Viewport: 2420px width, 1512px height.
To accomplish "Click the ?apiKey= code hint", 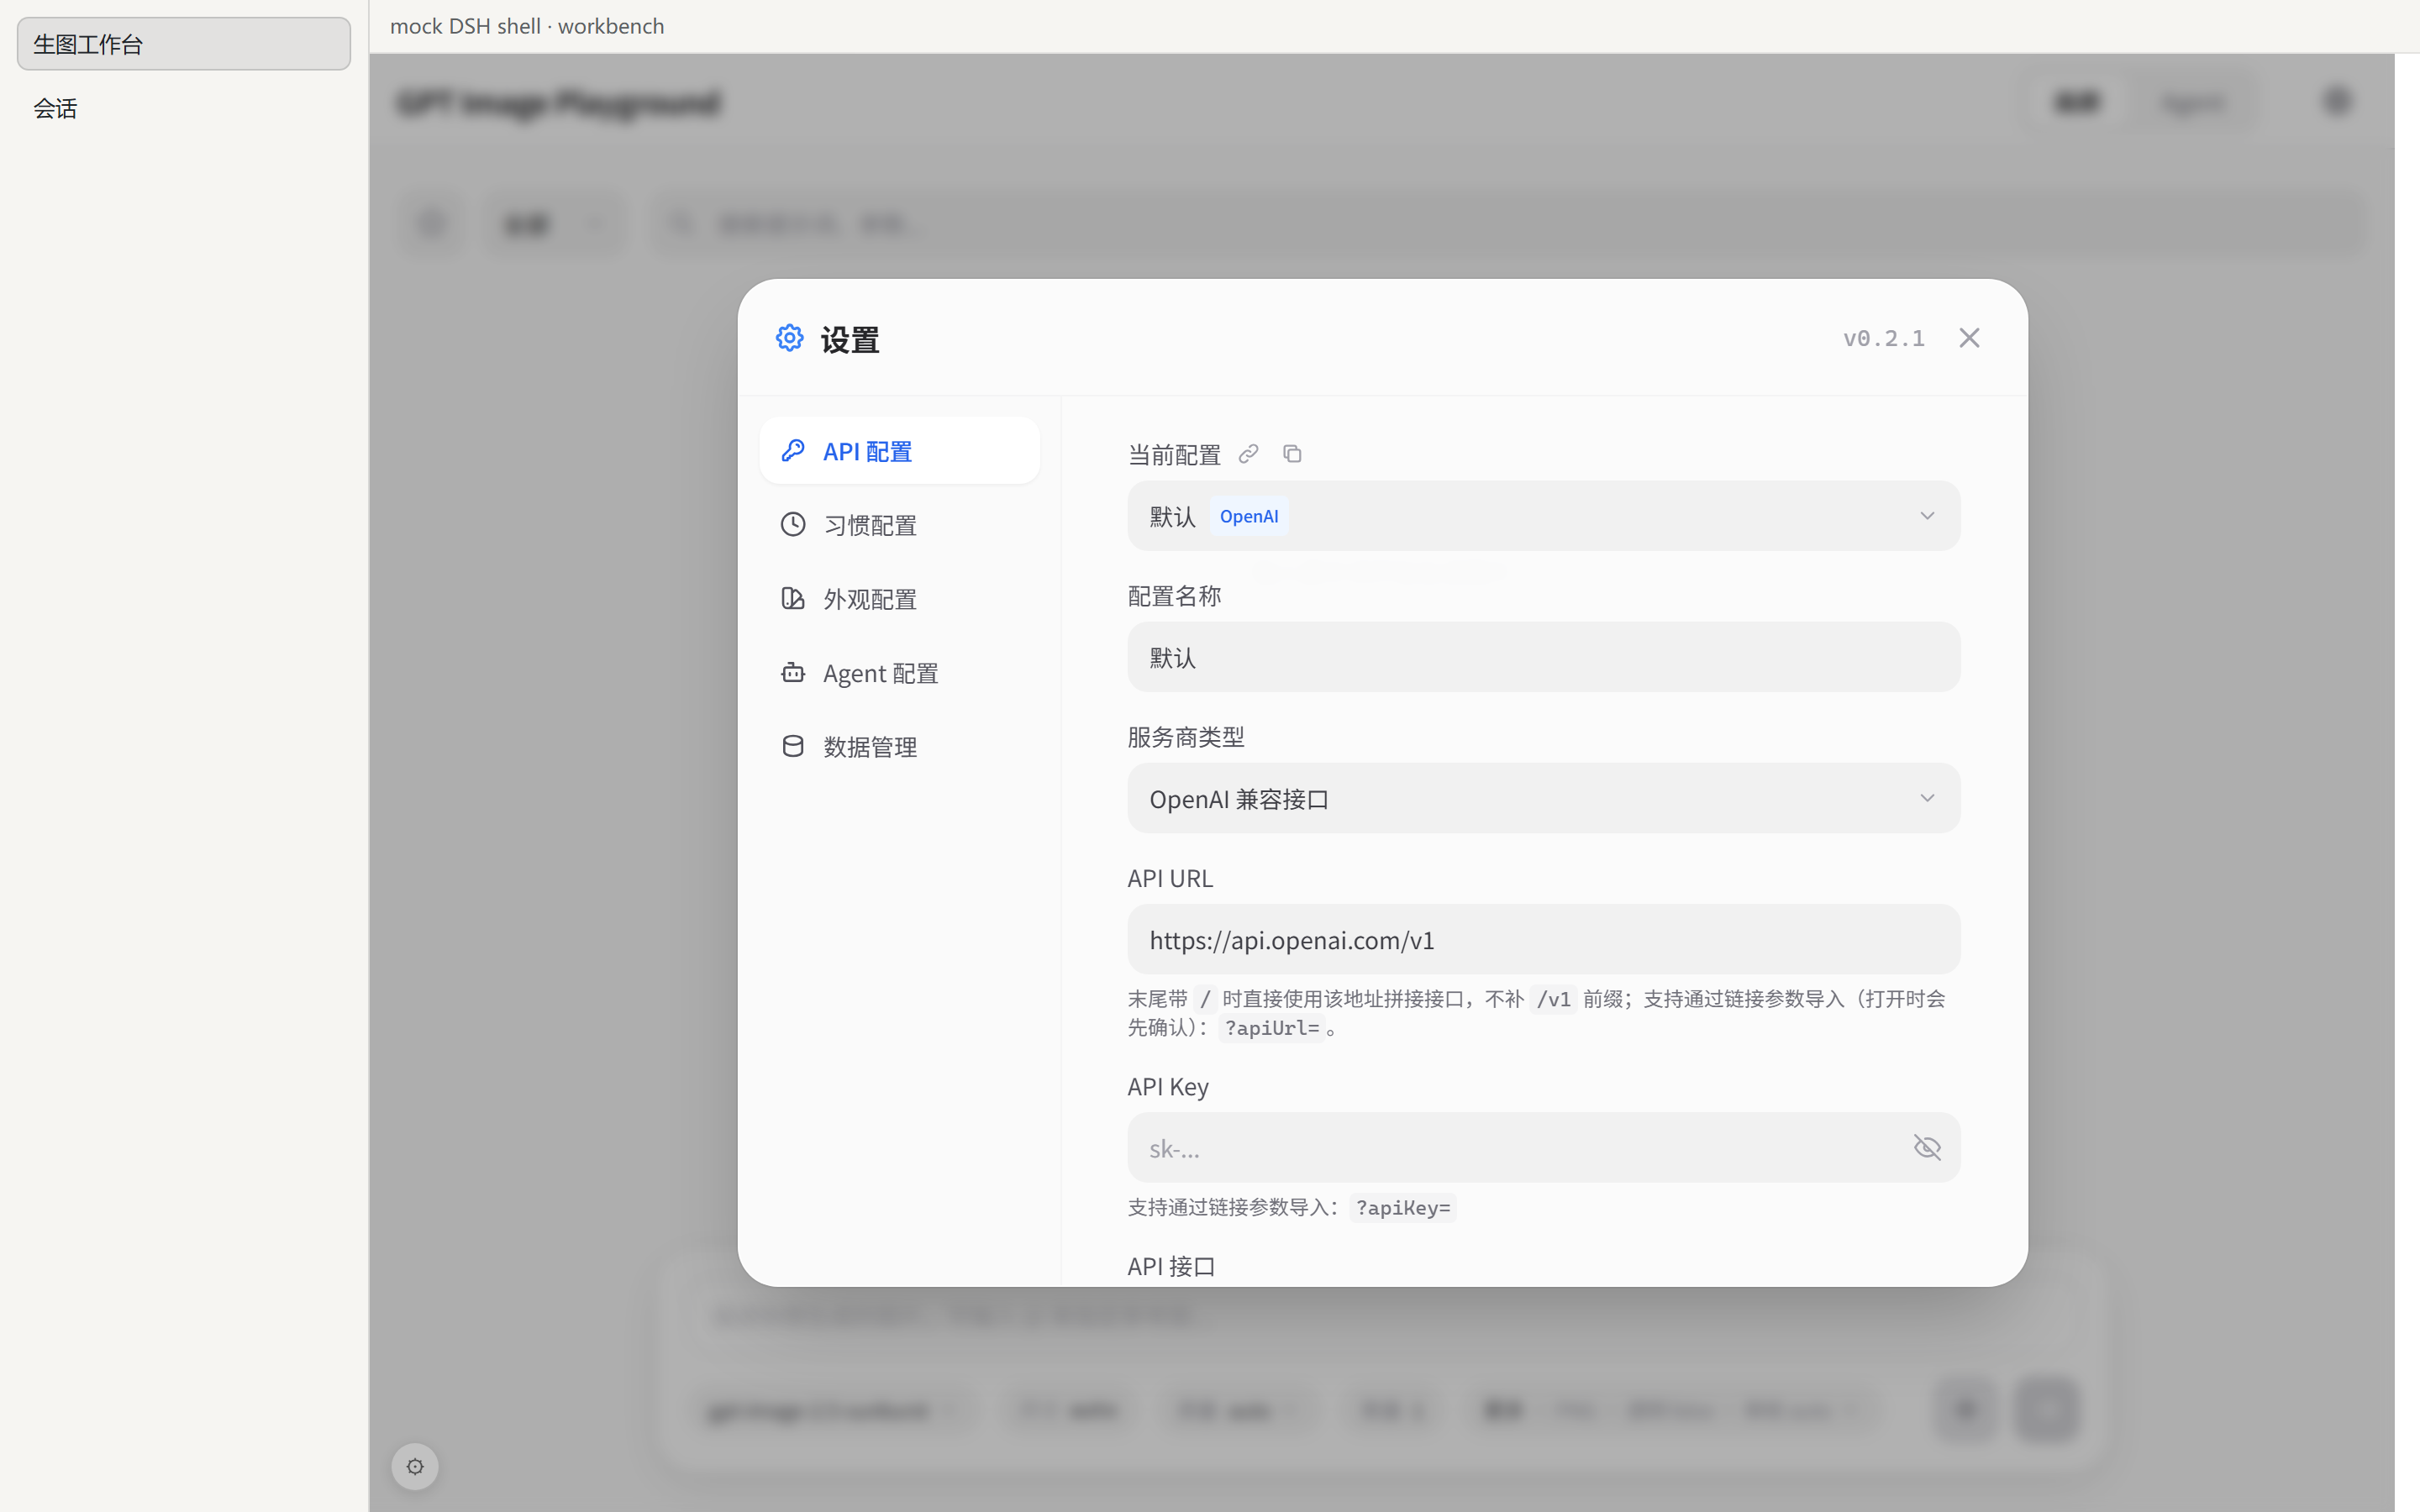I will pyautogui.click(x=1403, y=1208).
